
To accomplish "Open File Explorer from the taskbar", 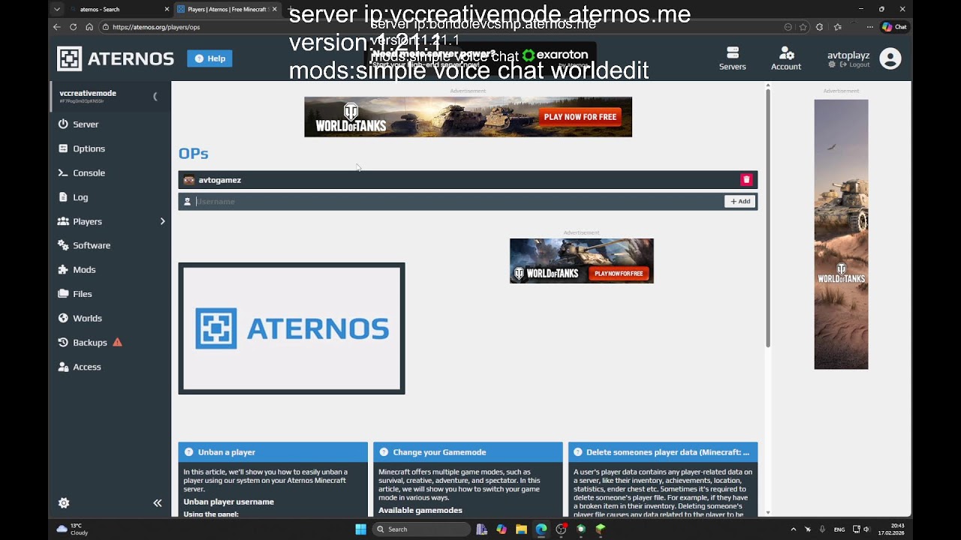I will point(521,529).
